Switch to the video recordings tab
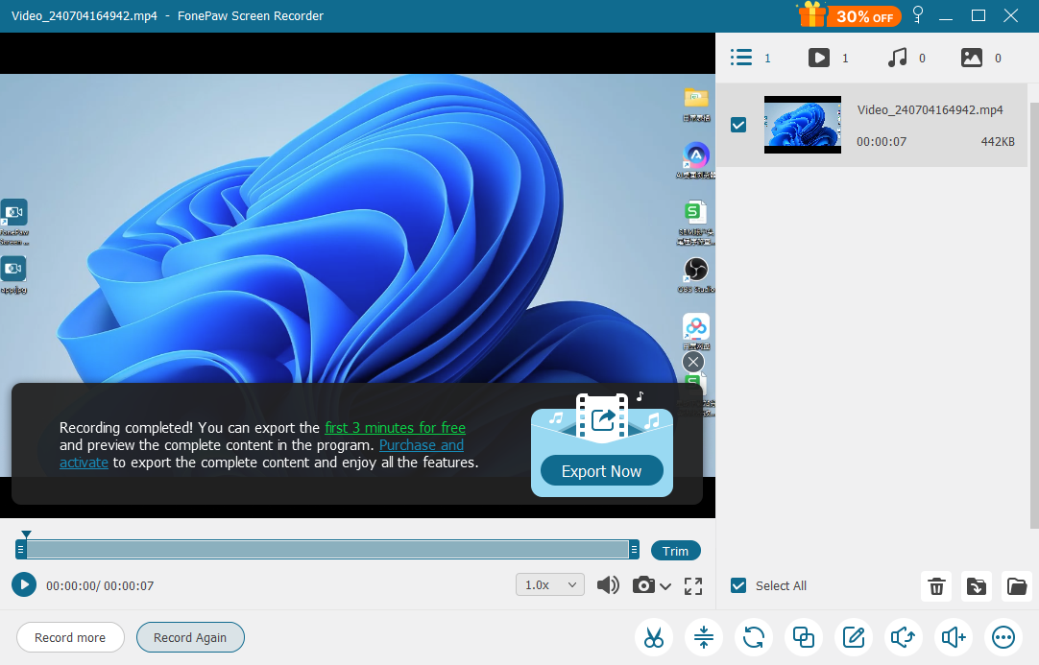 (829, 58)
